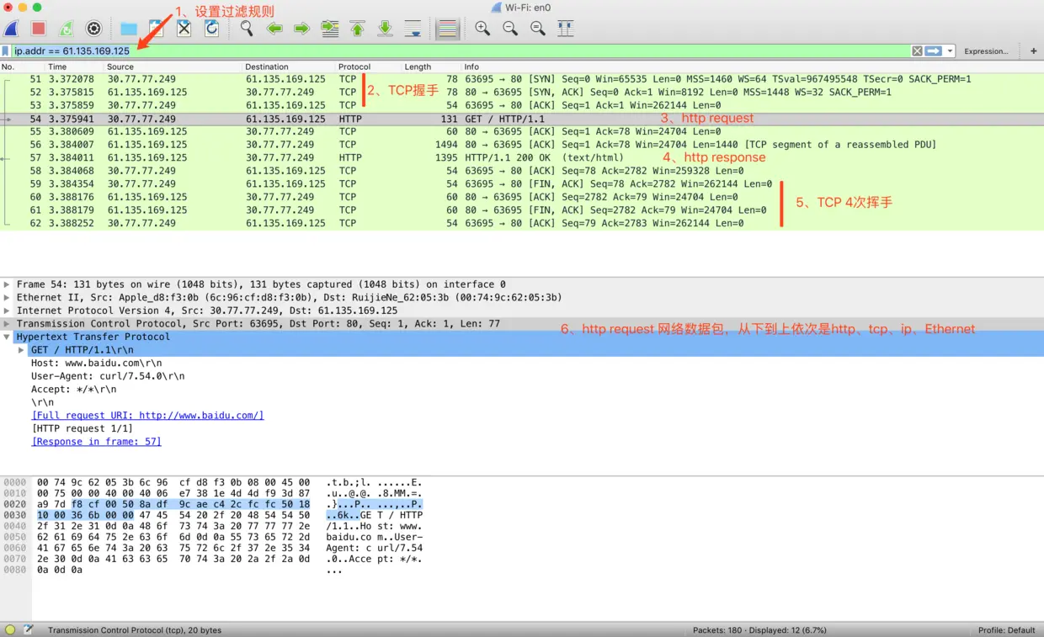1044x637 pixels.
Task: Expand the Ethernet II details row
Action: 8,298
